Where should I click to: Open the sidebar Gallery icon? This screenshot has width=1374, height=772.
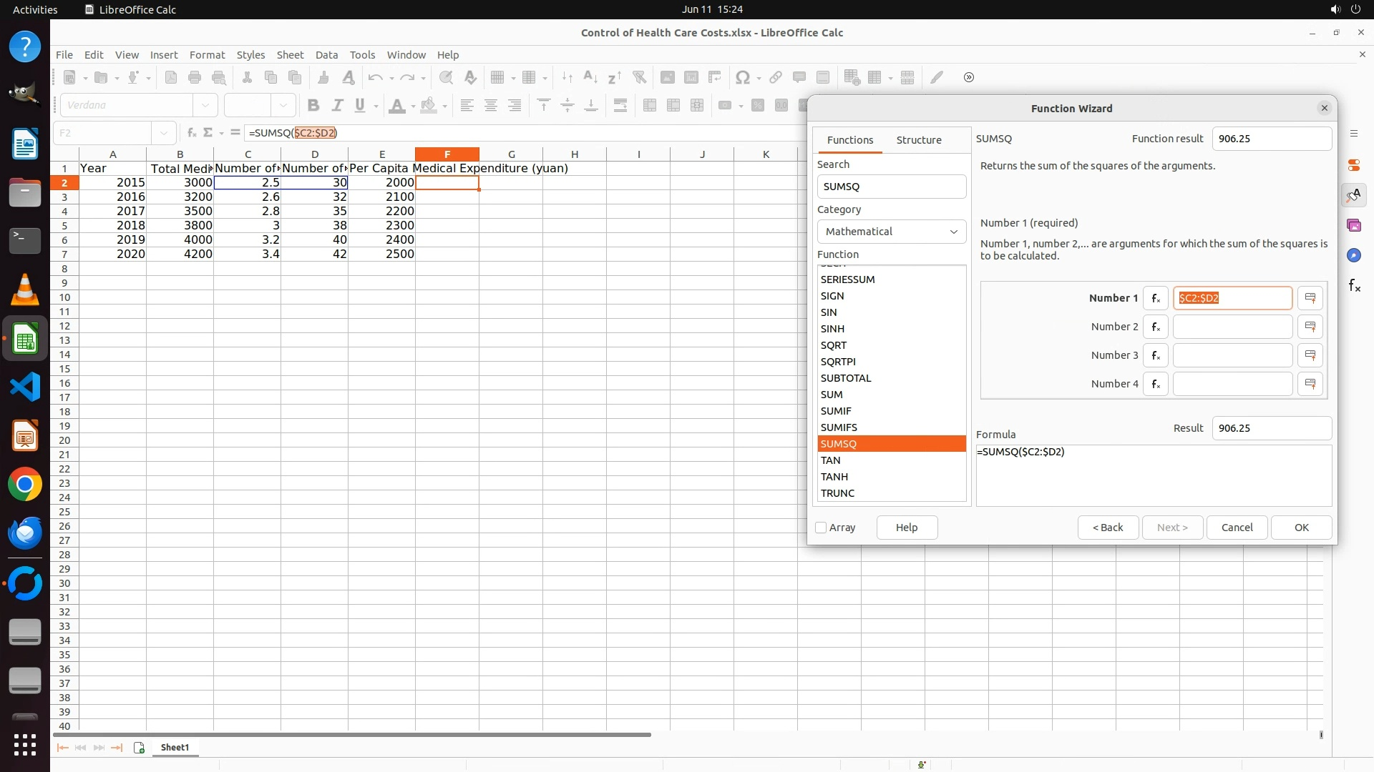(1354, 225)
